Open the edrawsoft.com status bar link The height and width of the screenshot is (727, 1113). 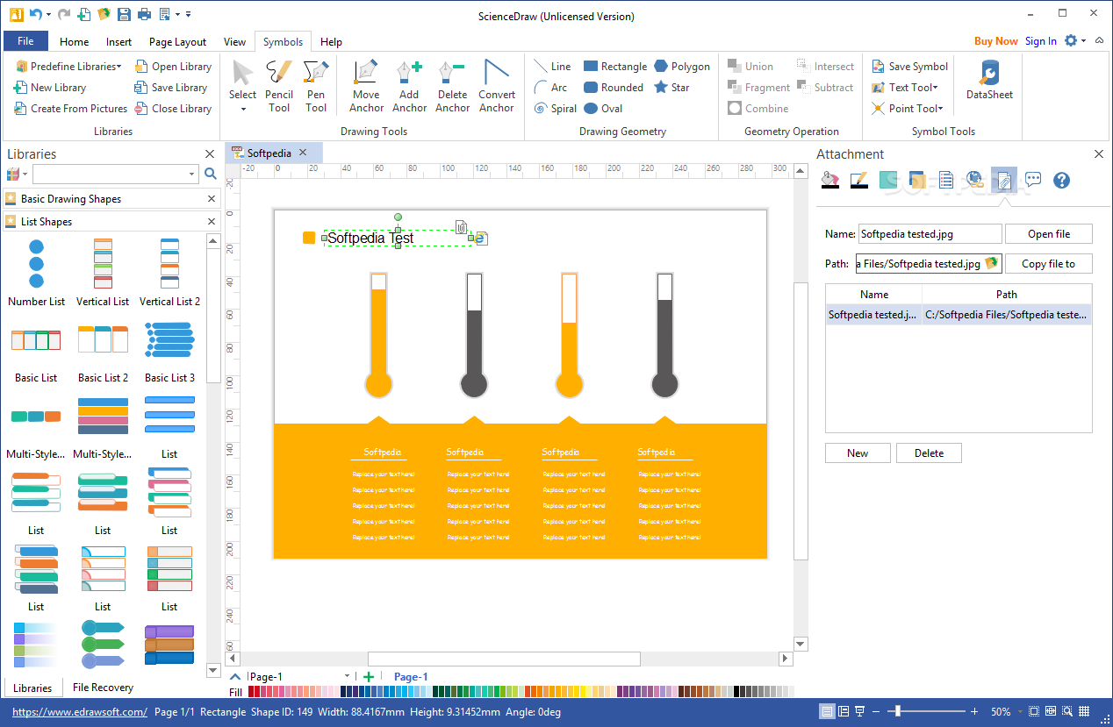(x=79, y=712)
